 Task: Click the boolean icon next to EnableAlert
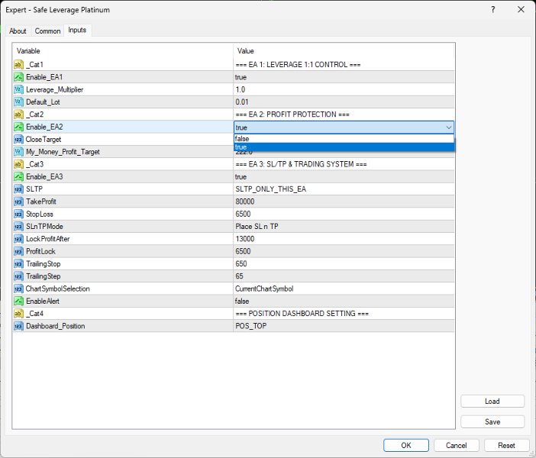click(x=18, y=301)
